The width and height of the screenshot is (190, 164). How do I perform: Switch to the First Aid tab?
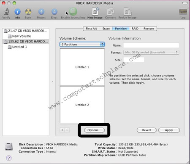(92, 29)
